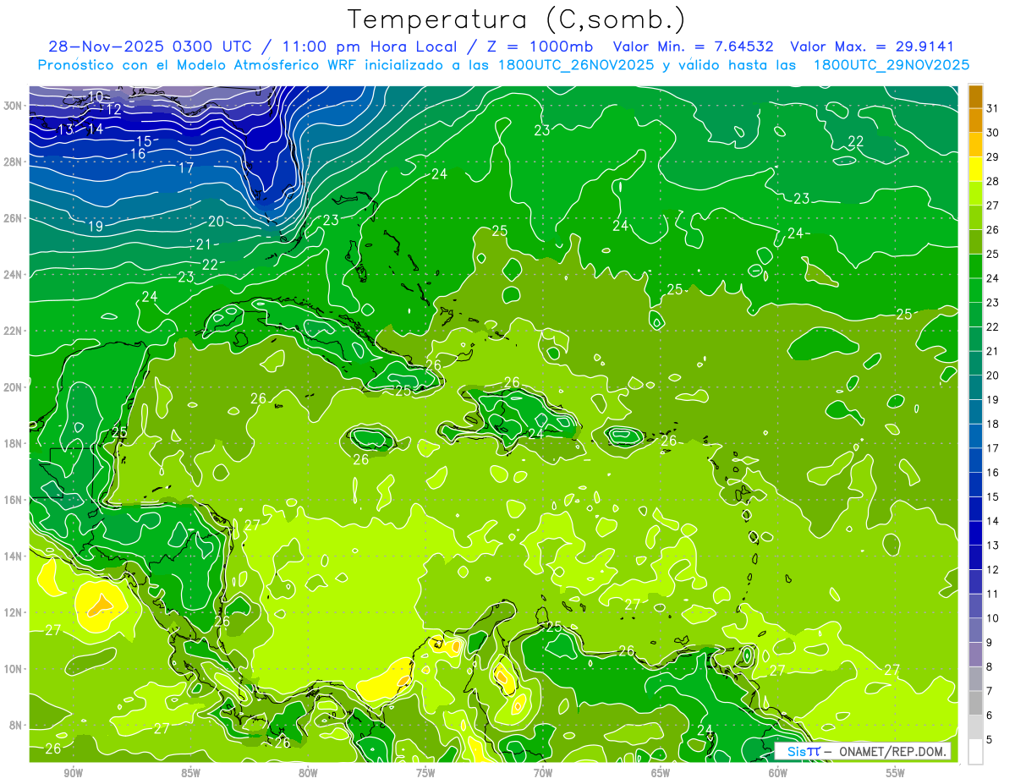Pick the gray legend color between 6 and 7
This screenshot has width=1015, height=784.
tap(975, 703)
